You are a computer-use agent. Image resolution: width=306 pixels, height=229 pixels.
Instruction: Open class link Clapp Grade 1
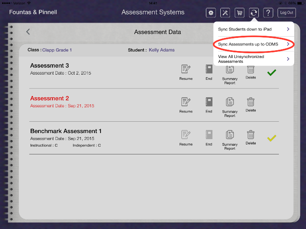[57, 50]
